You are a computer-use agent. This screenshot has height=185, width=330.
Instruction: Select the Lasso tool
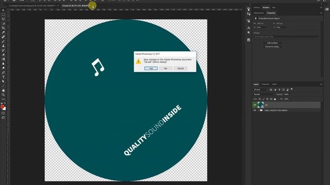click(x=3, y=19)
